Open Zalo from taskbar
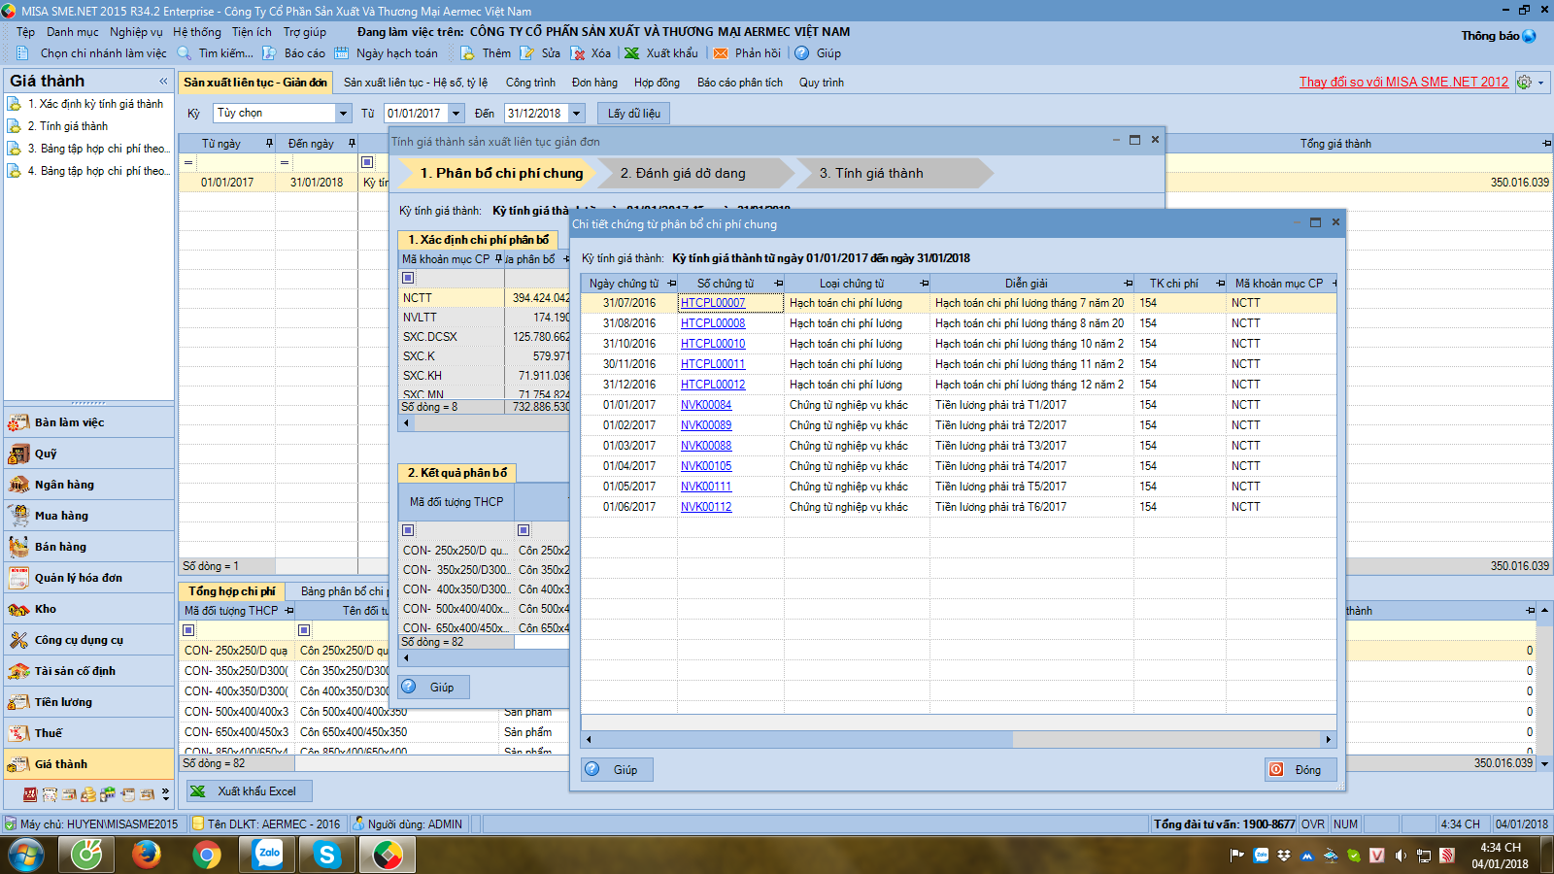The height and width of the screenshot is (874, 1554). 268,855
